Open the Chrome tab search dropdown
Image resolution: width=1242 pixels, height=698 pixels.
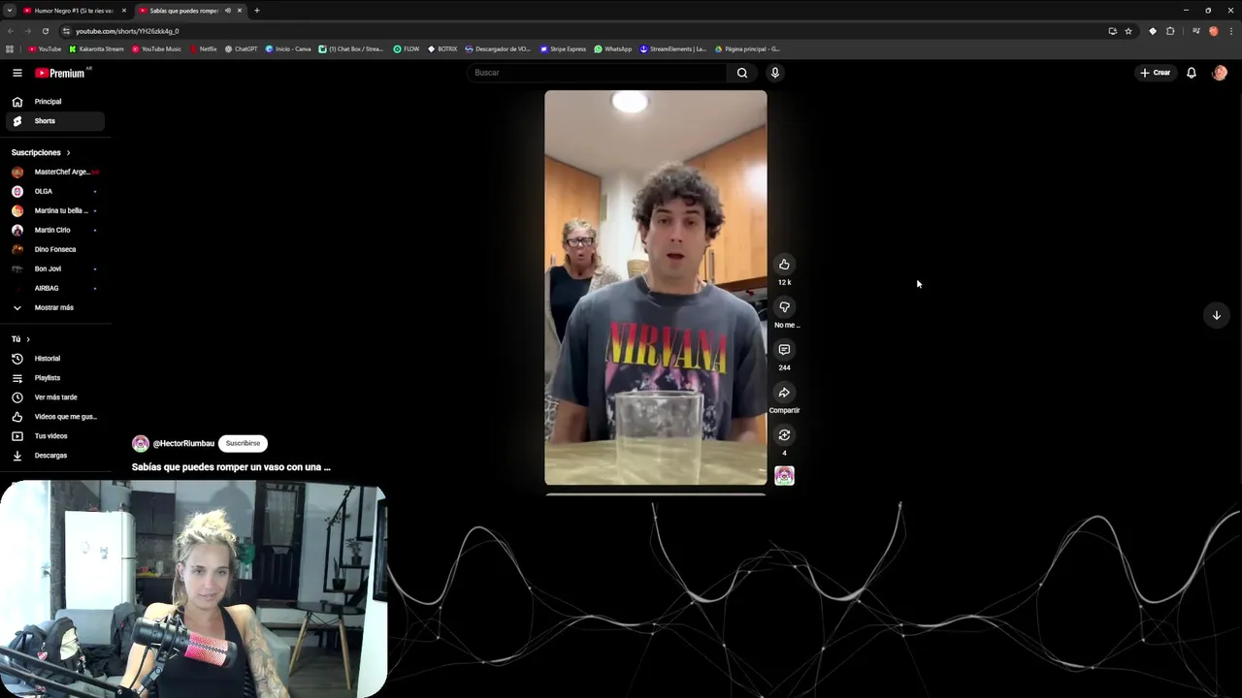pyautogui.click(x=9, y=11)
